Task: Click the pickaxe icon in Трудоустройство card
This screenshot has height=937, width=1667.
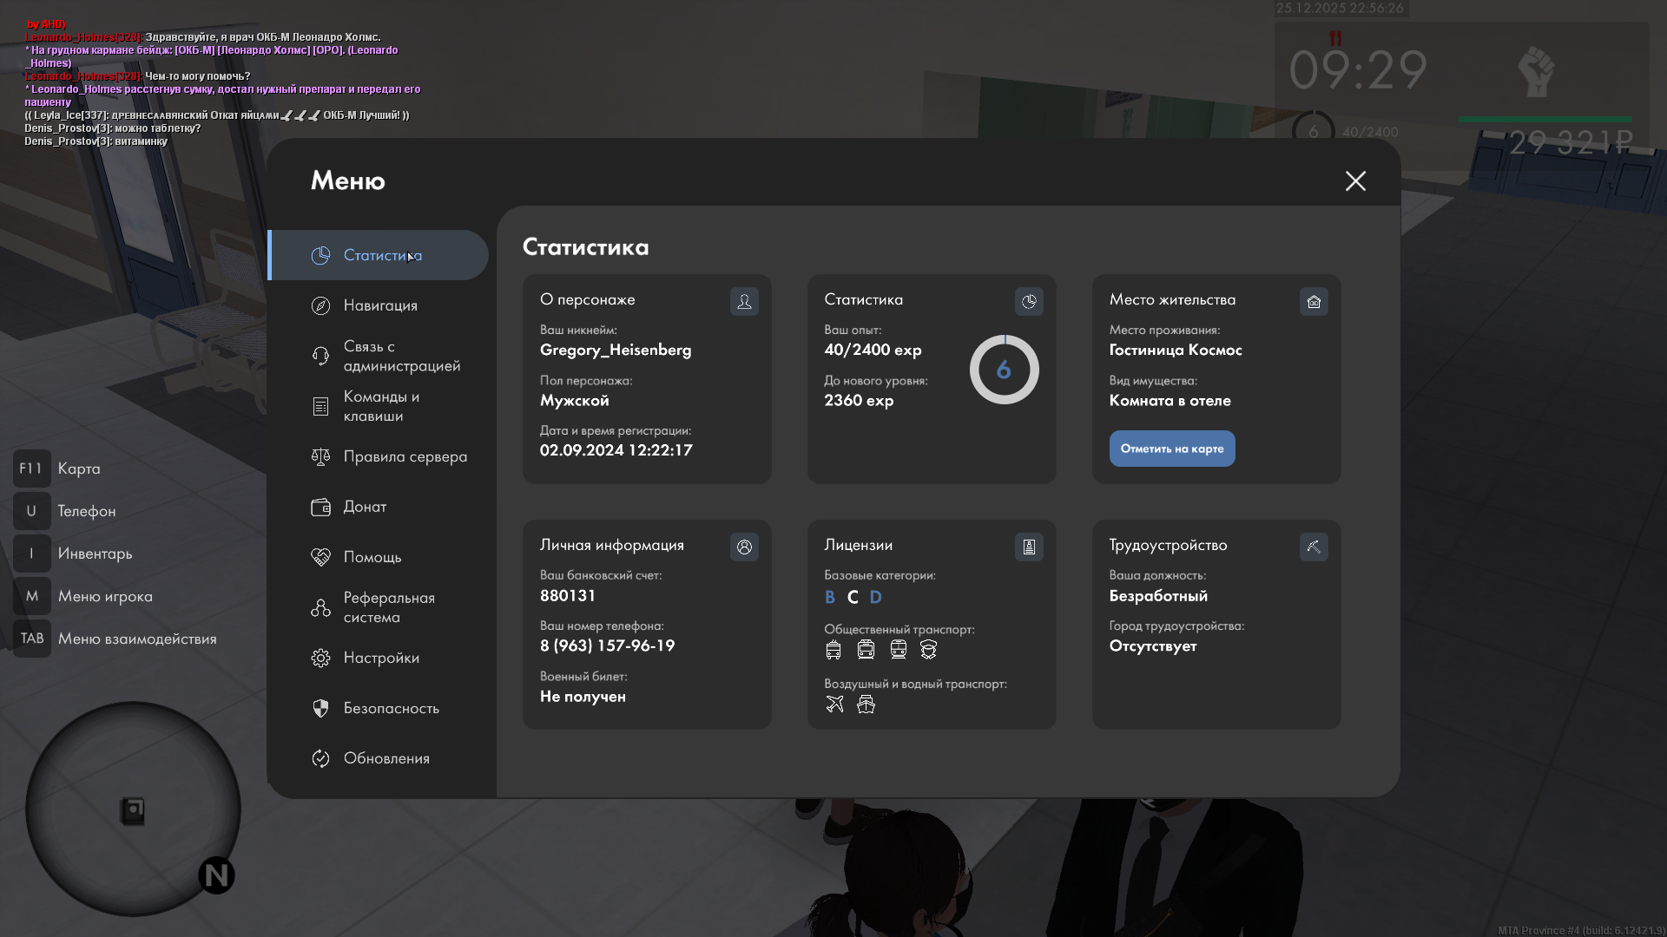Action: (1314, 547)
